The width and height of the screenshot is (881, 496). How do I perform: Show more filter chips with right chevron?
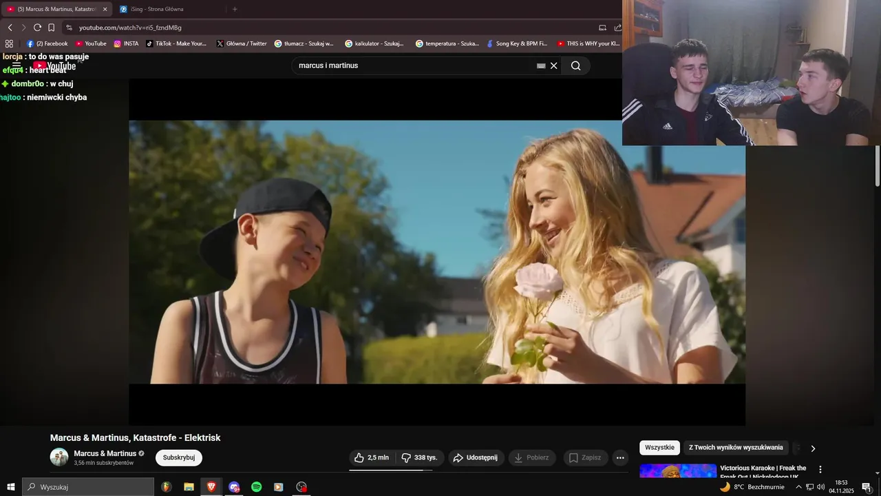(813, 448)
